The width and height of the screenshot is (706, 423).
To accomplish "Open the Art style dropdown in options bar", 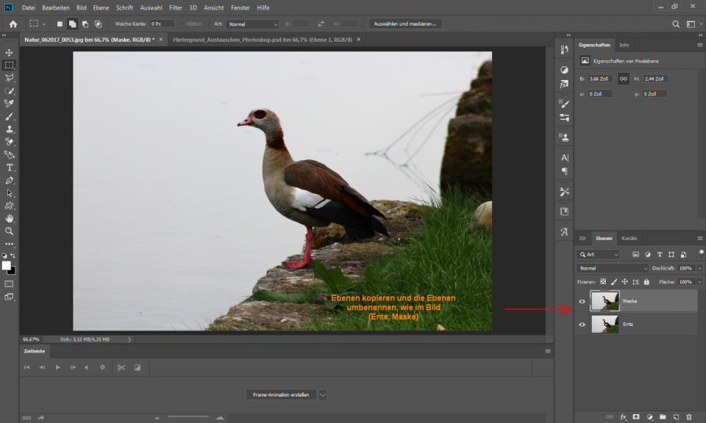I will (x=252, y=24).
